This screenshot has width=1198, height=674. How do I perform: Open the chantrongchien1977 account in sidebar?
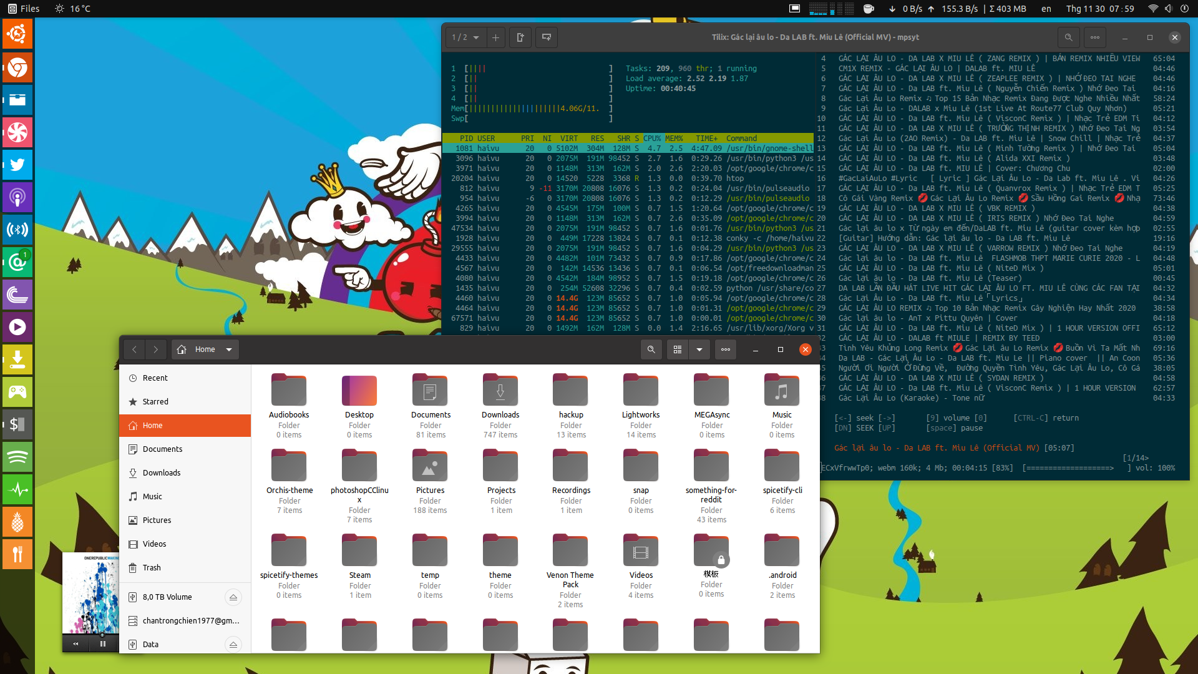185,621
